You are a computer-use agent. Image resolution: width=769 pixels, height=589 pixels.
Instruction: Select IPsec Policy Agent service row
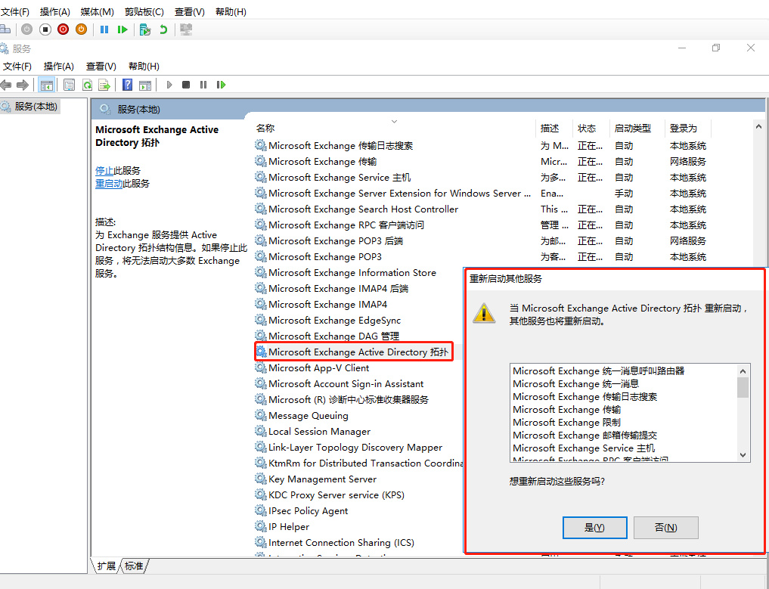pos(308,511)
